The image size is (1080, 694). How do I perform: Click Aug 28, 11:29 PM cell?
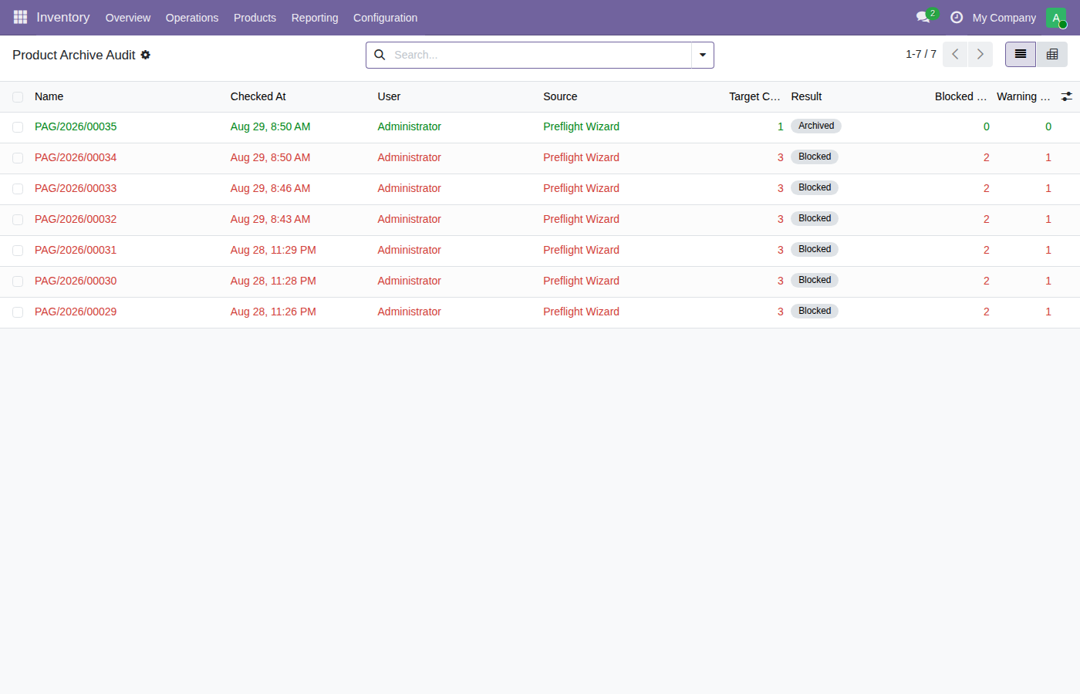coord(273,250)
